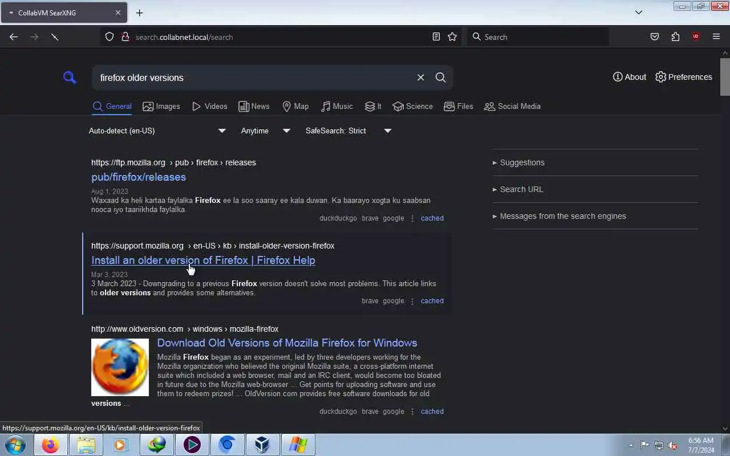Image resolution: width=730 pixels, height=456 pixels.
Task: Open the About page
Action: 630,77
